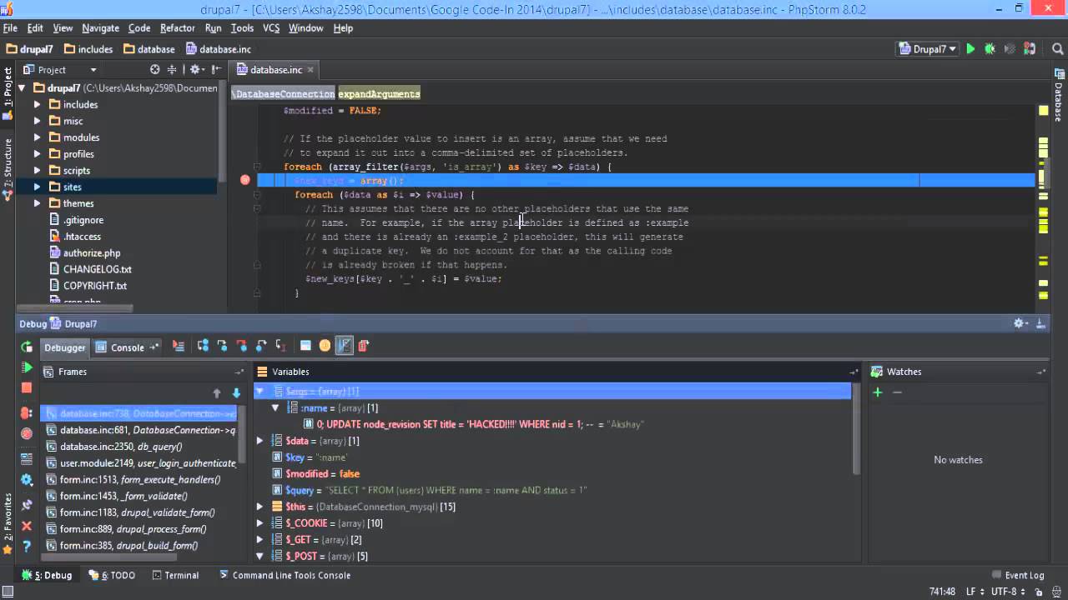Select the Debugger tab
Screen dimensions: 1068x600
(x=64, y=347)
